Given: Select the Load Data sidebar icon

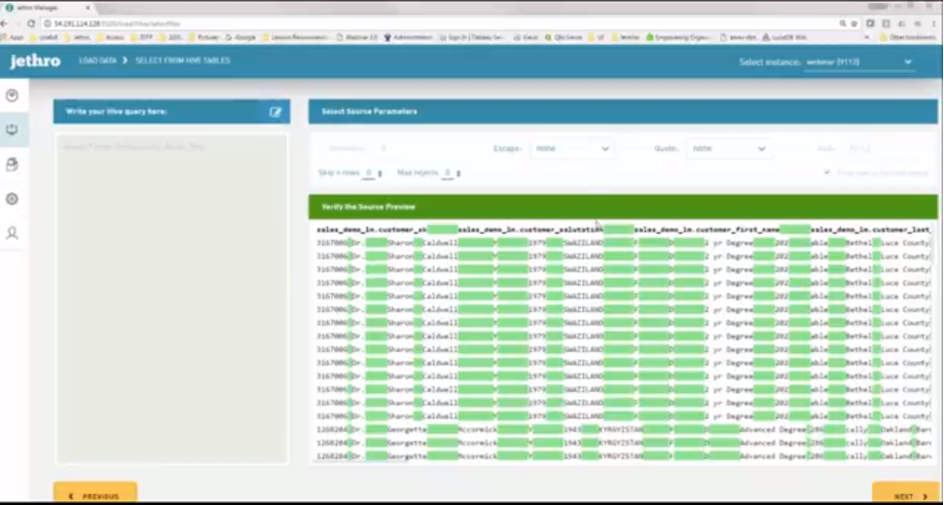Looking at the screenshot, I should (13, 129).
